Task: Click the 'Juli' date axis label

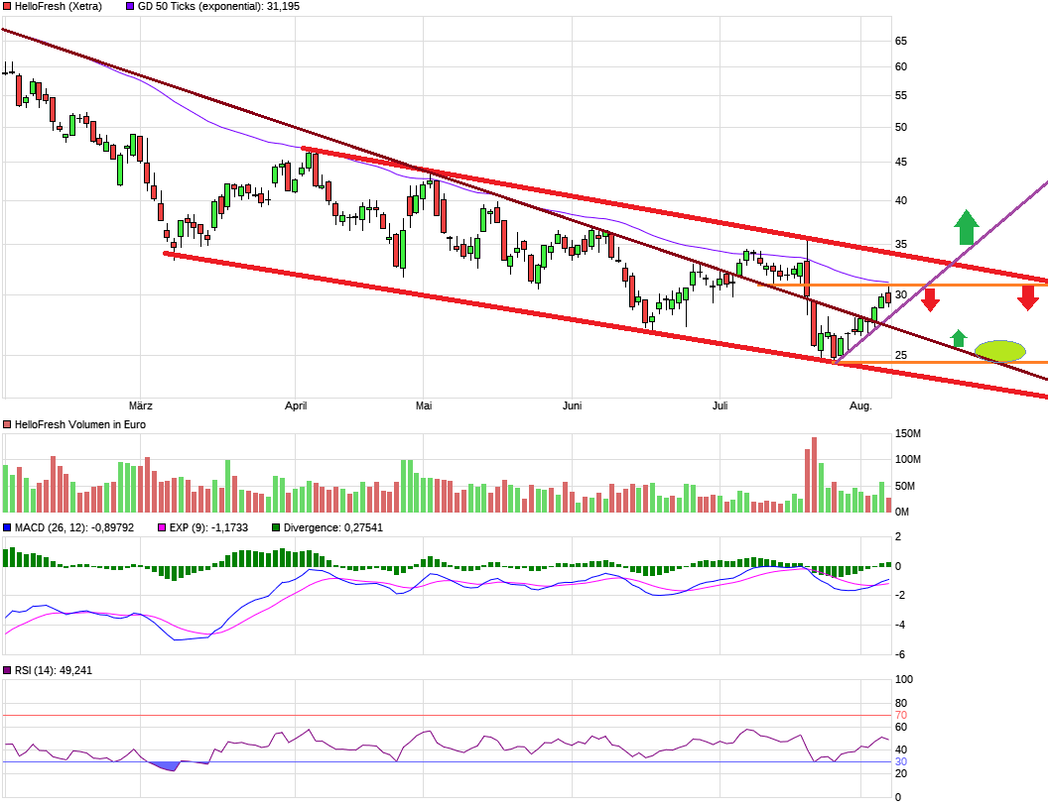Action: tap(720, 405)
